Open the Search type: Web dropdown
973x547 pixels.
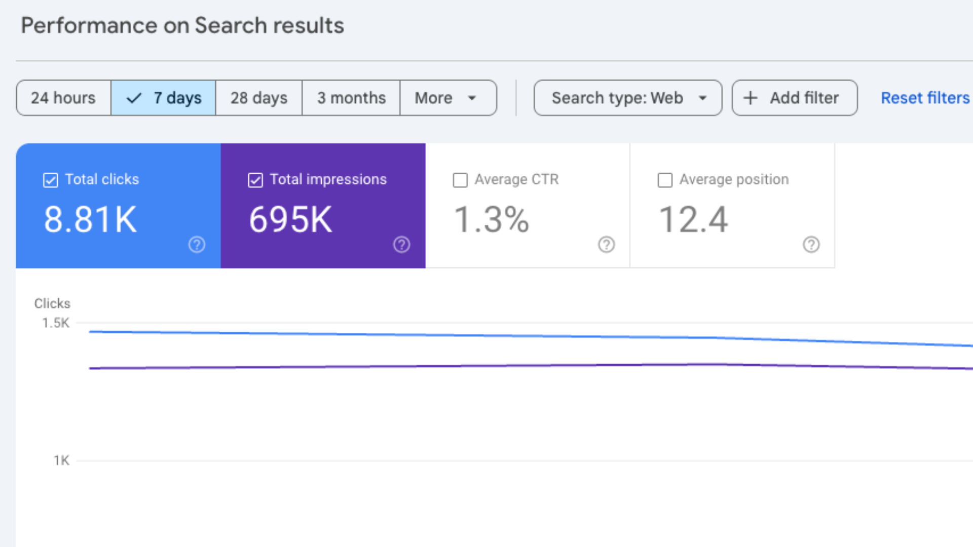617,98
